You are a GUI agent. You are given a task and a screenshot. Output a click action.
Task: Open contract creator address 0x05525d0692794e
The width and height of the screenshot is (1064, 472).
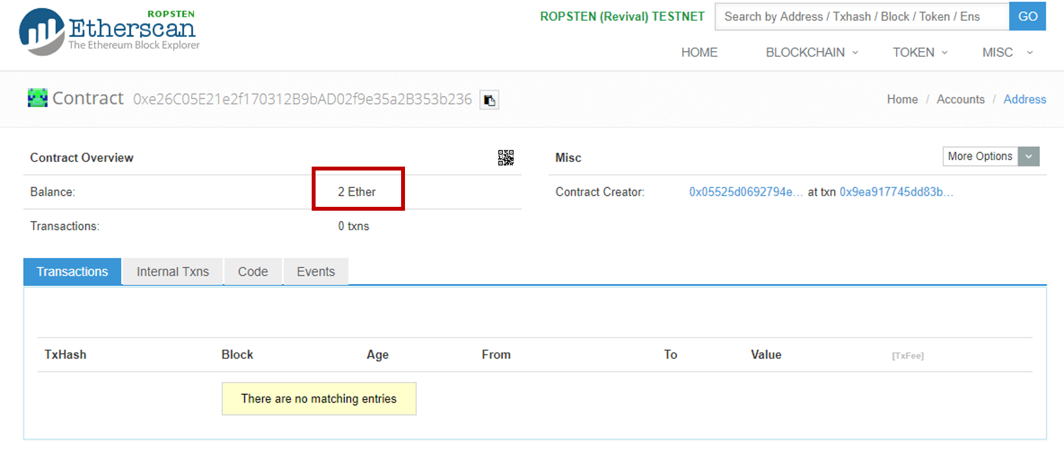click(746, 192)
